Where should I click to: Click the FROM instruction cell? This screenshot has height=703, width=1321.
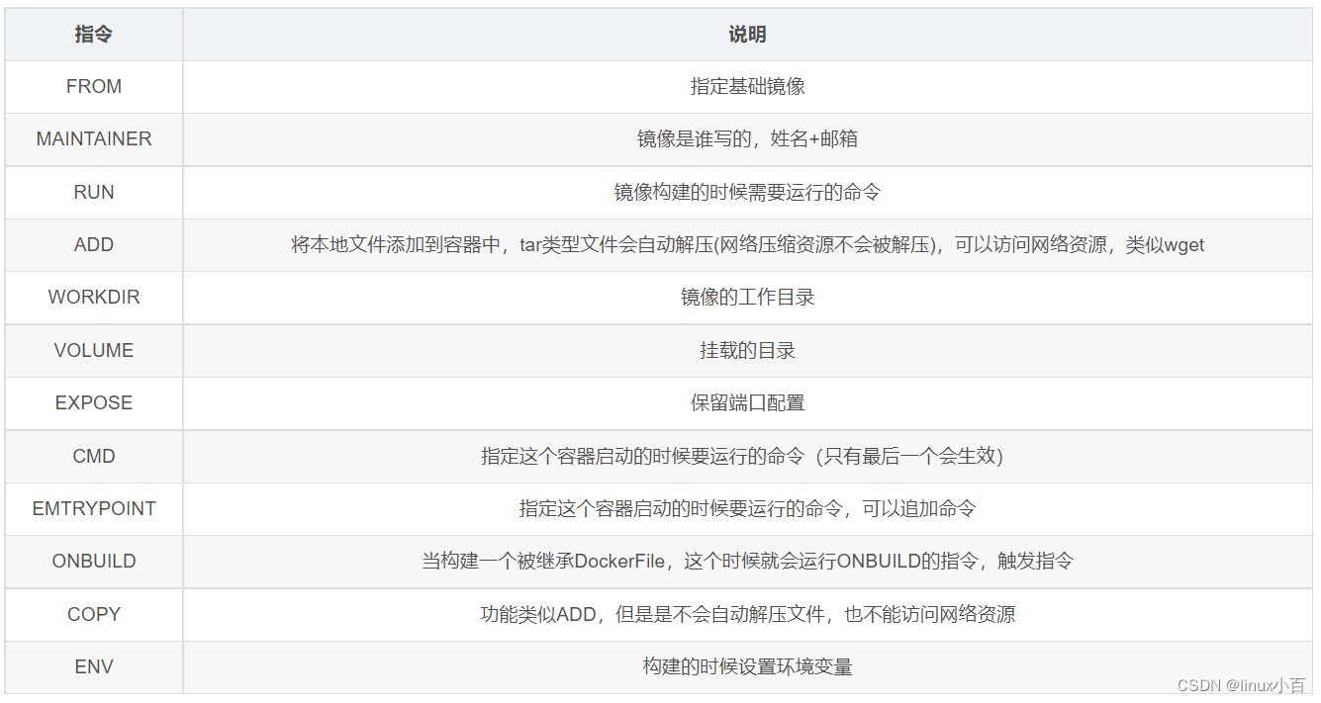coord(96,86)
